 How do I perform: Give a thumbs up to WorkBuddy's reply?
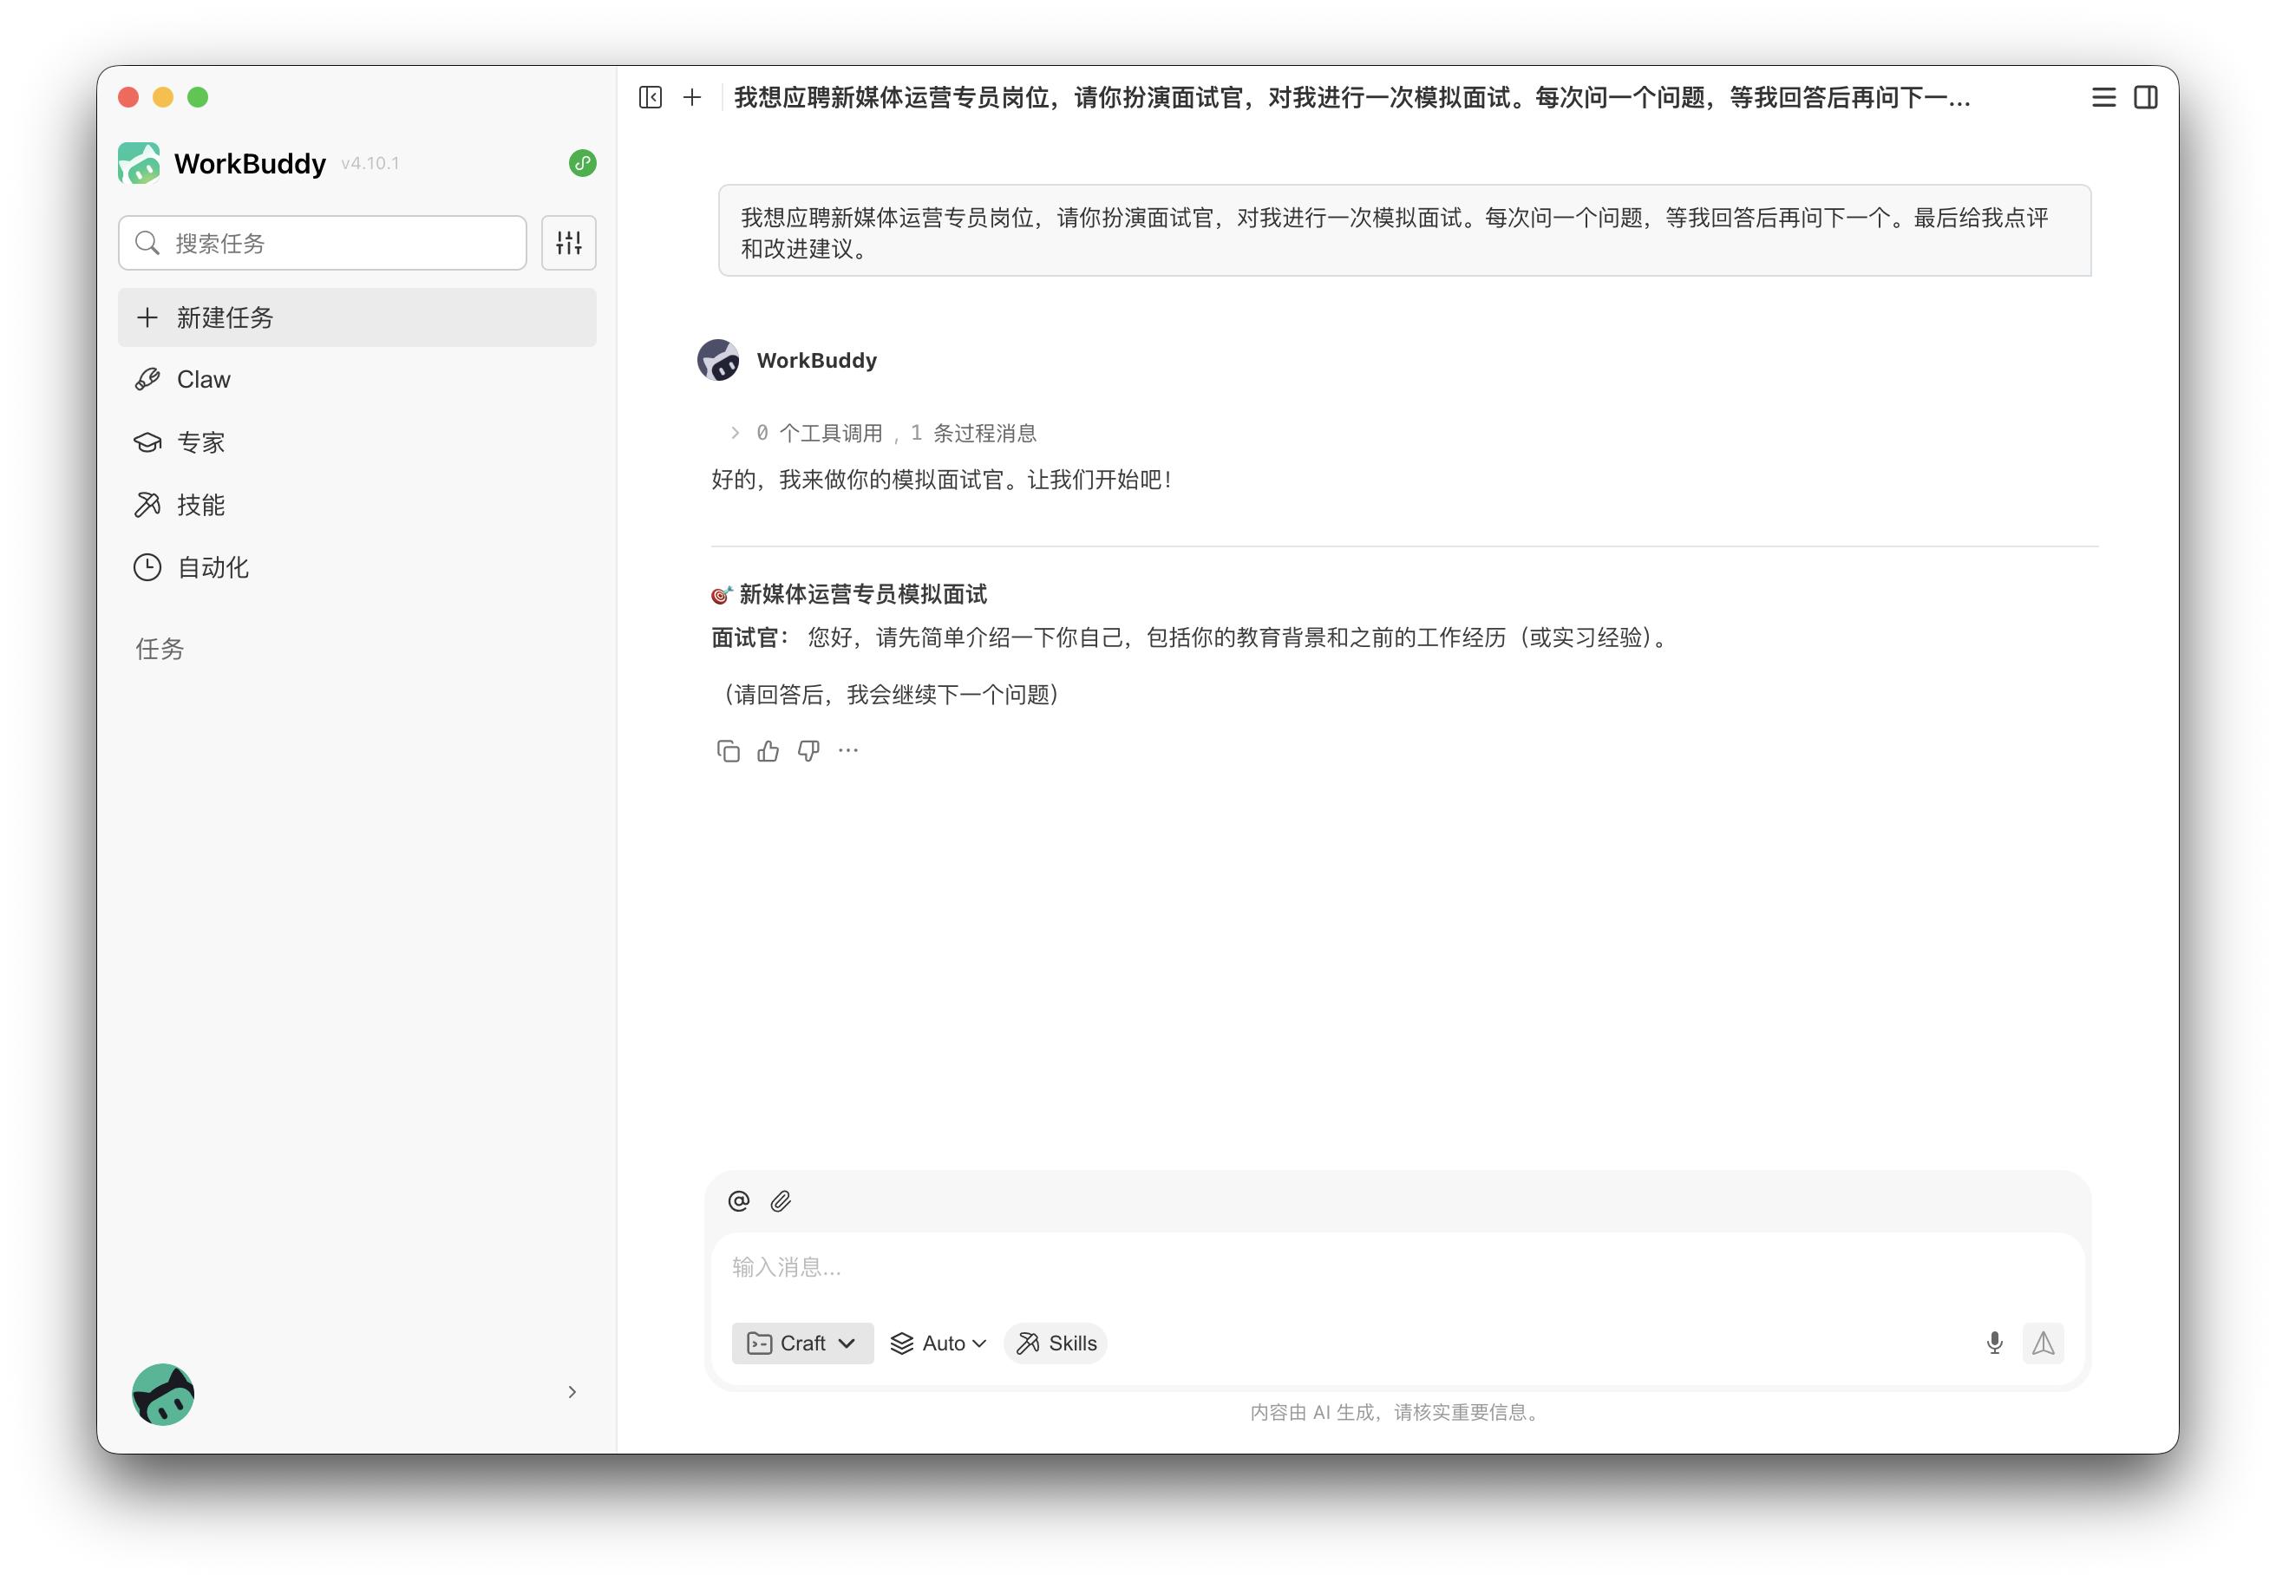768,750
